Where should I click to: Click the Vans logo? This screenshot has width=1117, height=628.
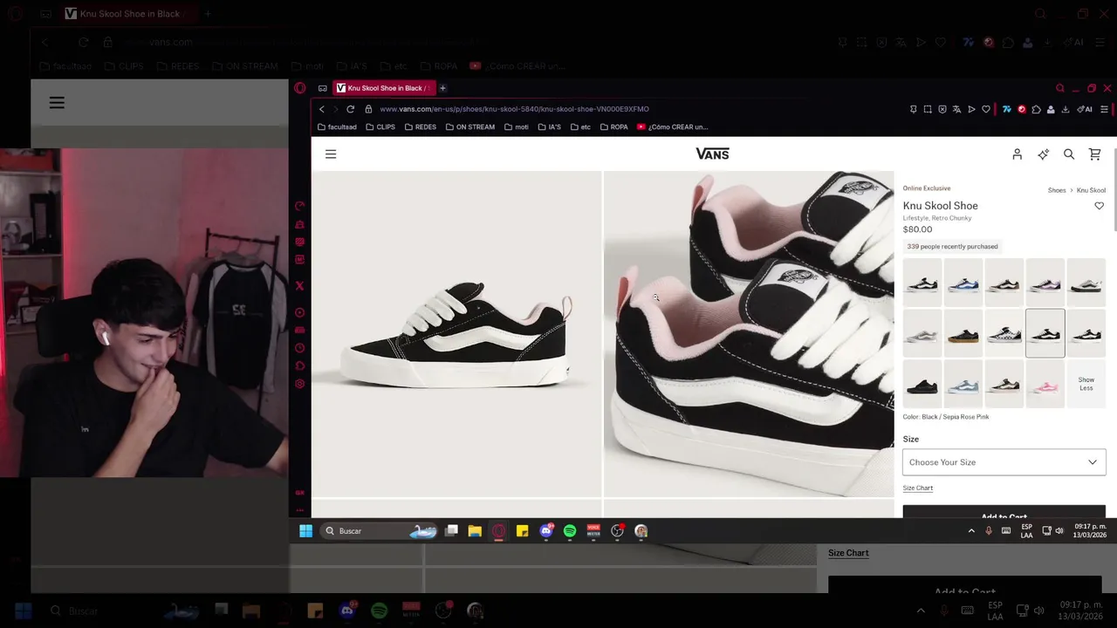click(x=712, y=154)
